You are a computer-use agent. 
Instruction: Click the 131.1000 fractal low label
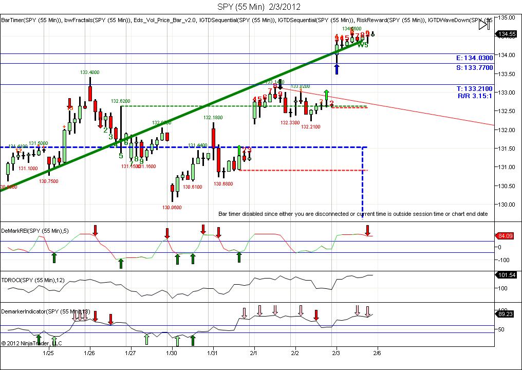pyautogui.click(x=28, y=169)
